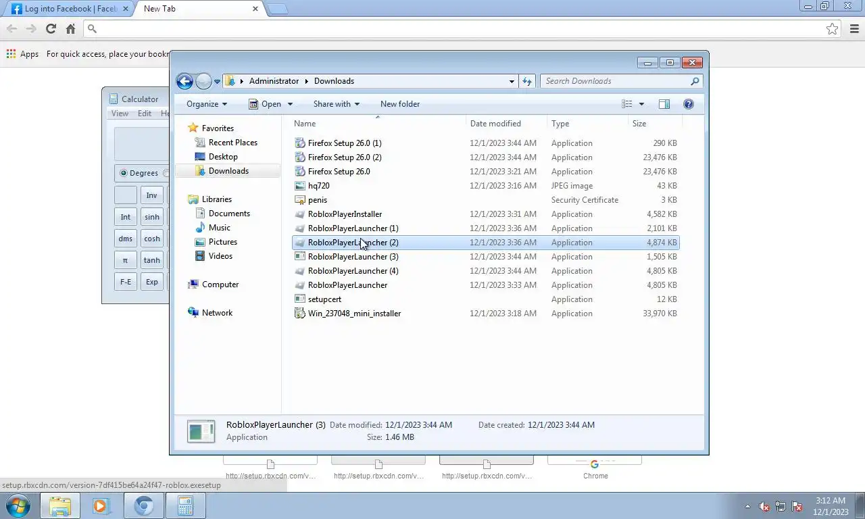Screen dimensions: 865x519
Task: Open the recent pages dropdown arrow
Action: [x=217, y=82]
